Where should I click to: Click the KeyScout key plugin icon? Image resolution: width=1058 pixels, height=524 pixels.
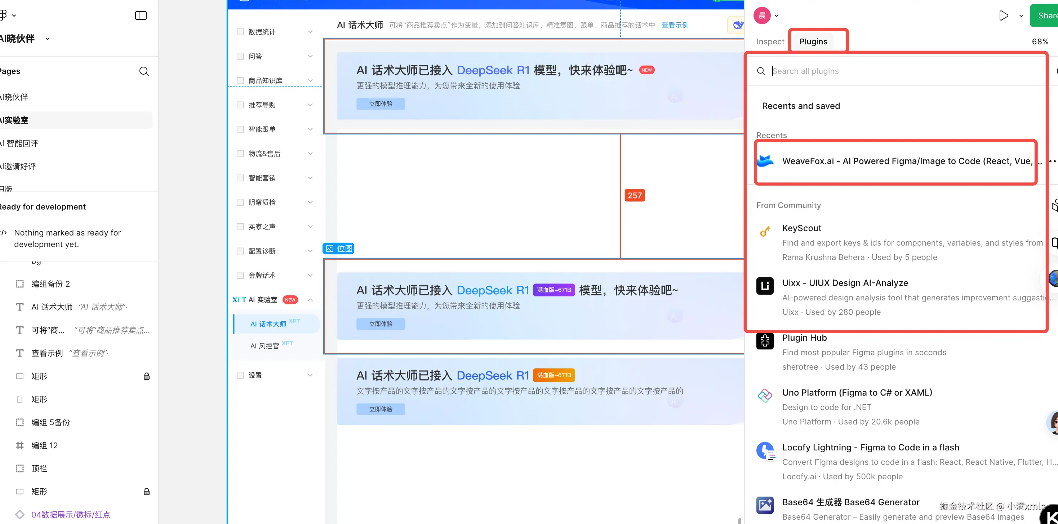765,232
